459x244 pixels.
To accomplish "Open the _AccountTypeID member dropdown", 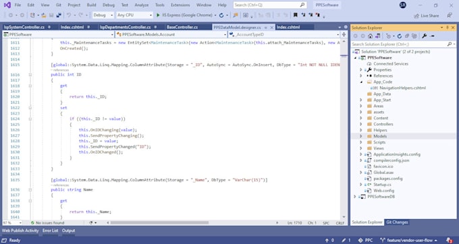I will point(284,34).
